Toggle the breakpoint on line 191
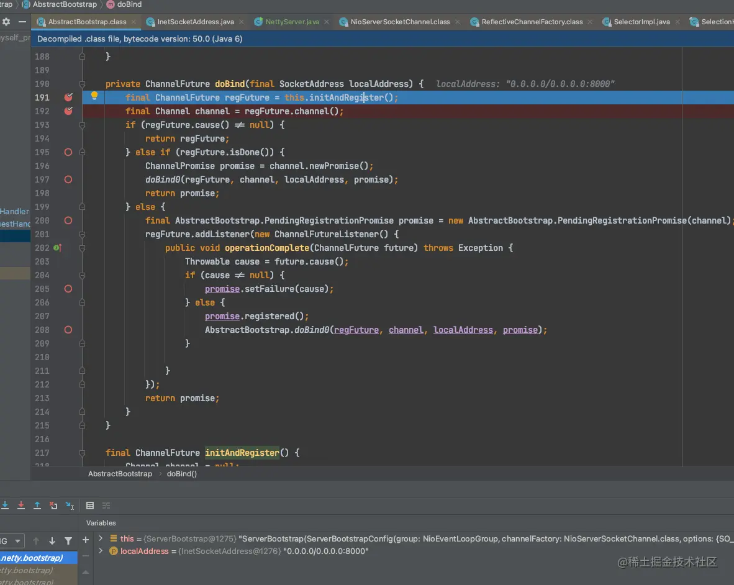 (x=68, y=97)
